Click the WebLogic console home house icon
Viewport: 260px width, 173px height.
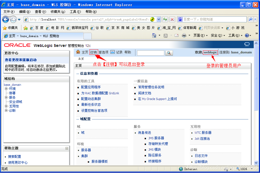78,52
